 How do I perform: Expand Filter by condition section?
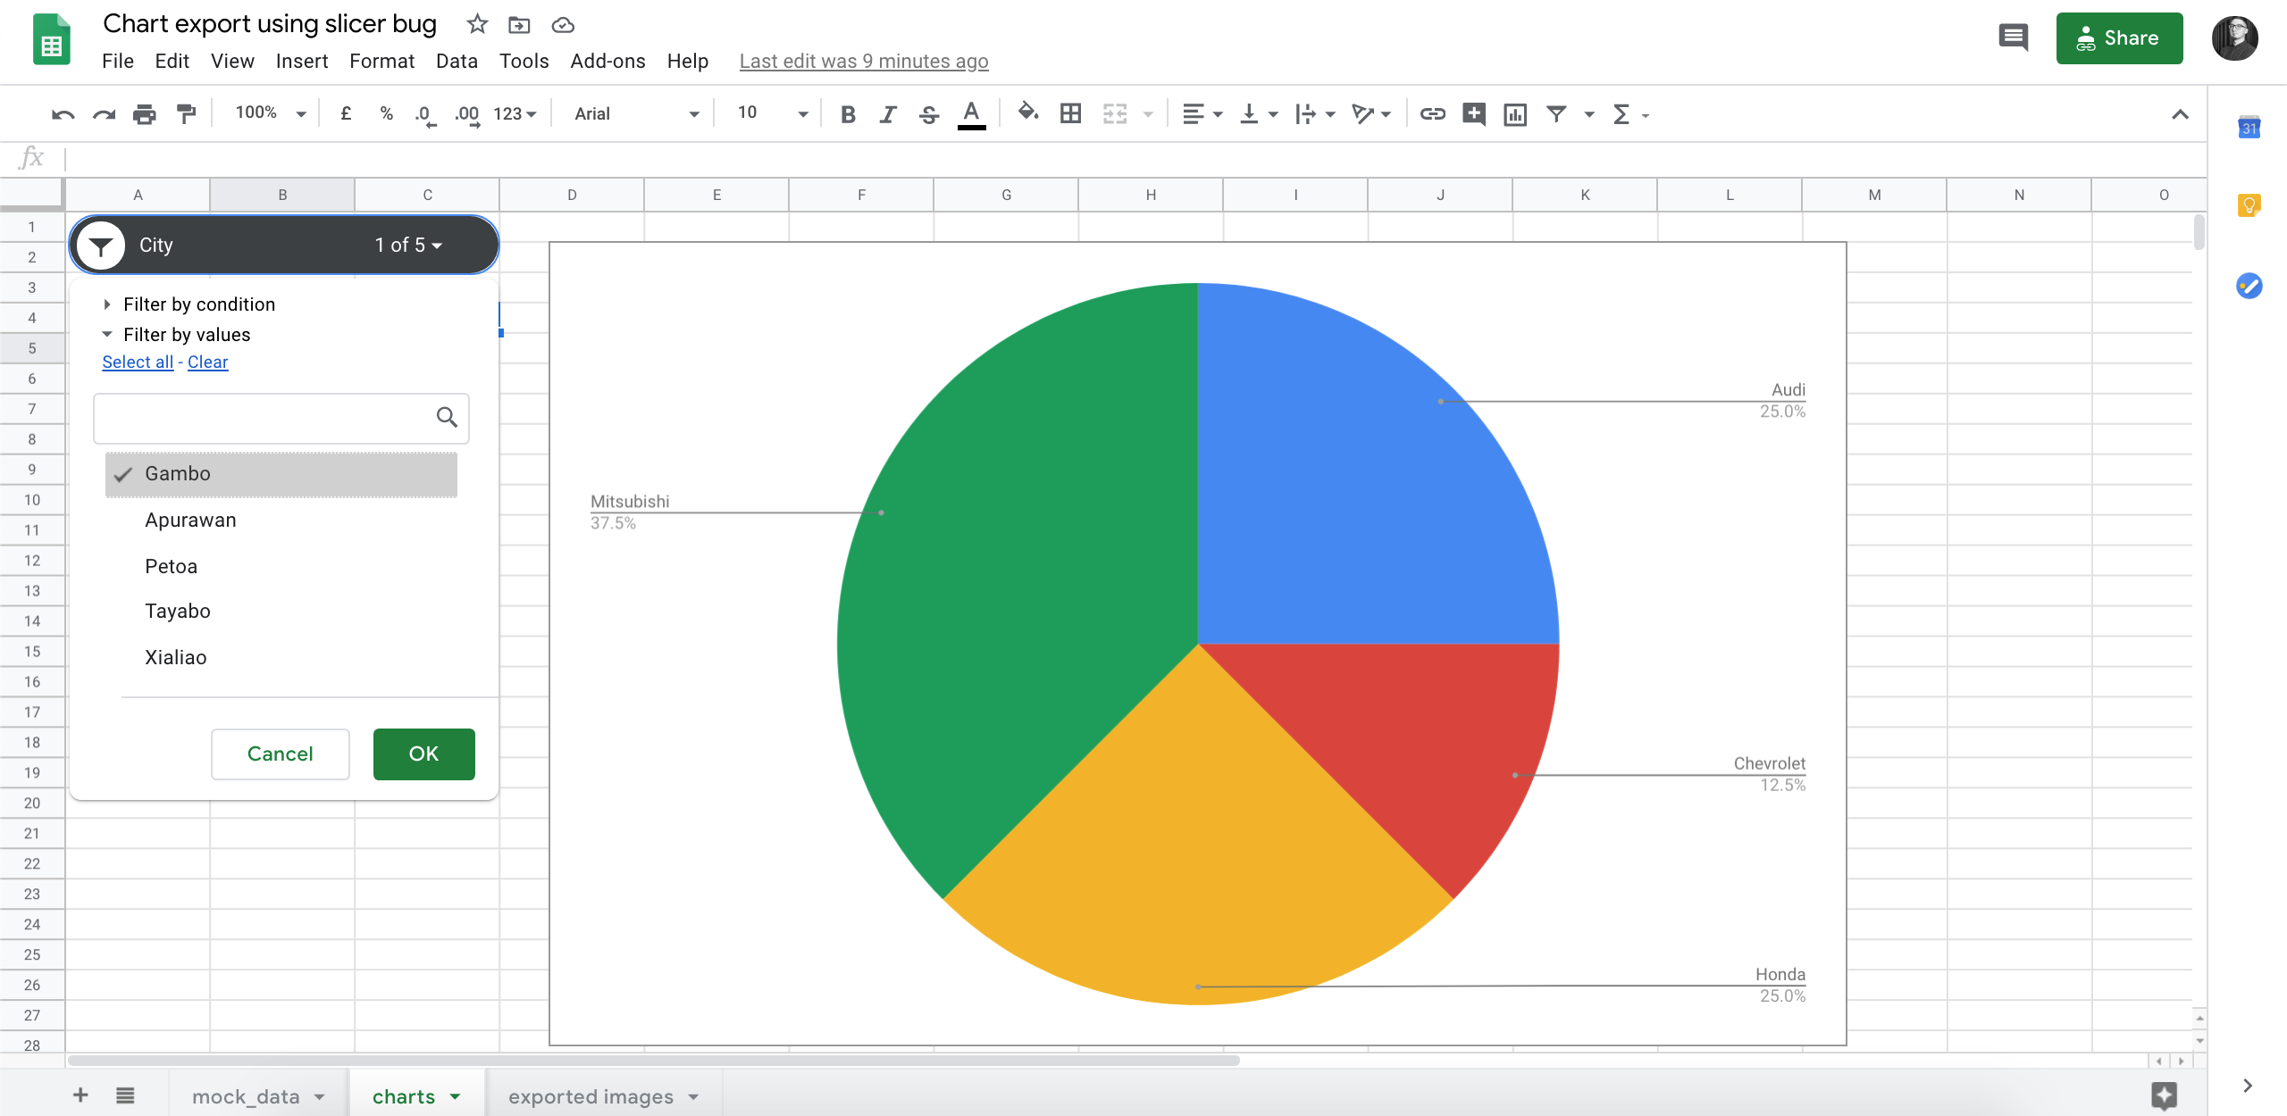[x=198, y=304]
